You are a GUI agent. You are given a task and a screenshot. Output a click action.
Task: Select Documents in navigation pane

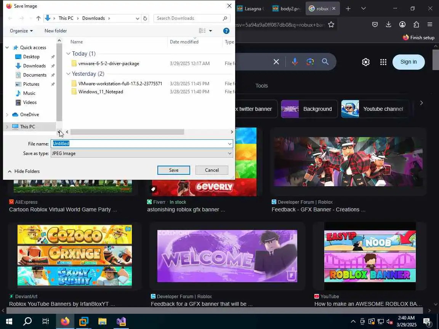(x=35, y=75)
